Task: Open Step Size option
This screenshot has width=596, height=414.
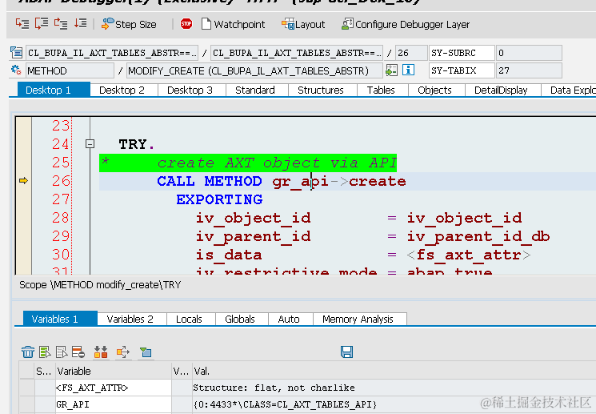Action: [x=129, y=24]
